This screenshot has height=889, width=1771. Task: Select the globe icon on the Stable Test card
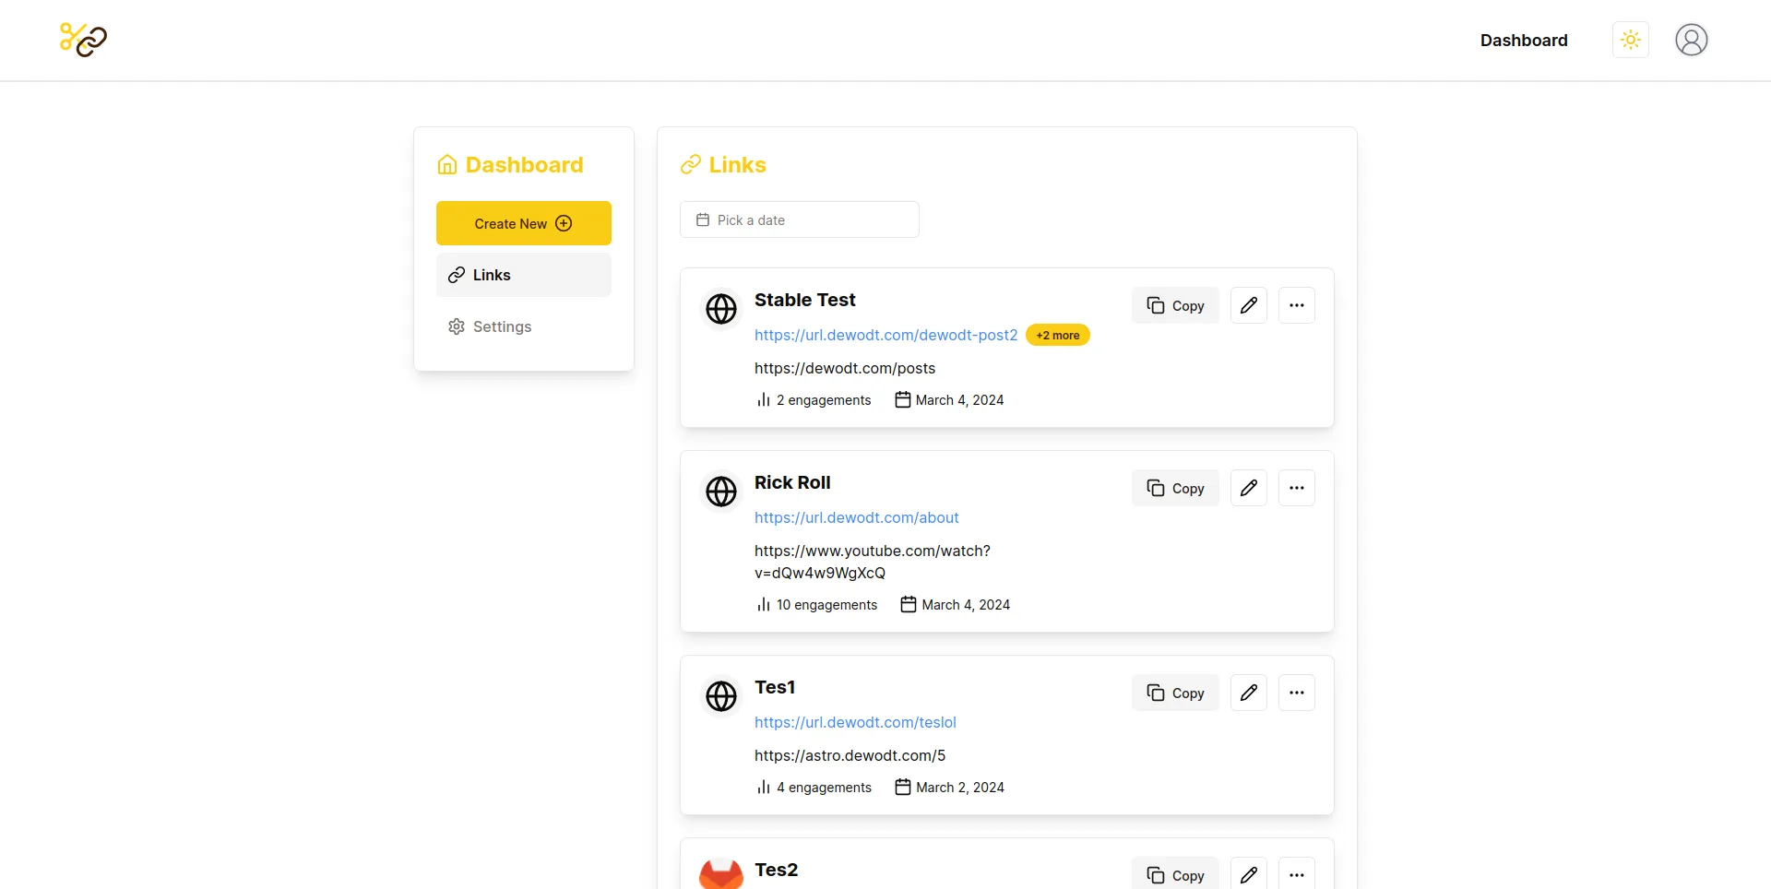720,309
